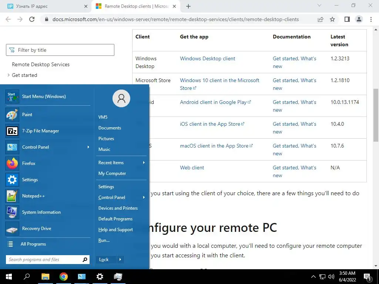Open Devices and Printers
The height and width of the screenshot is (284, 379).
(x=118, y=208)
